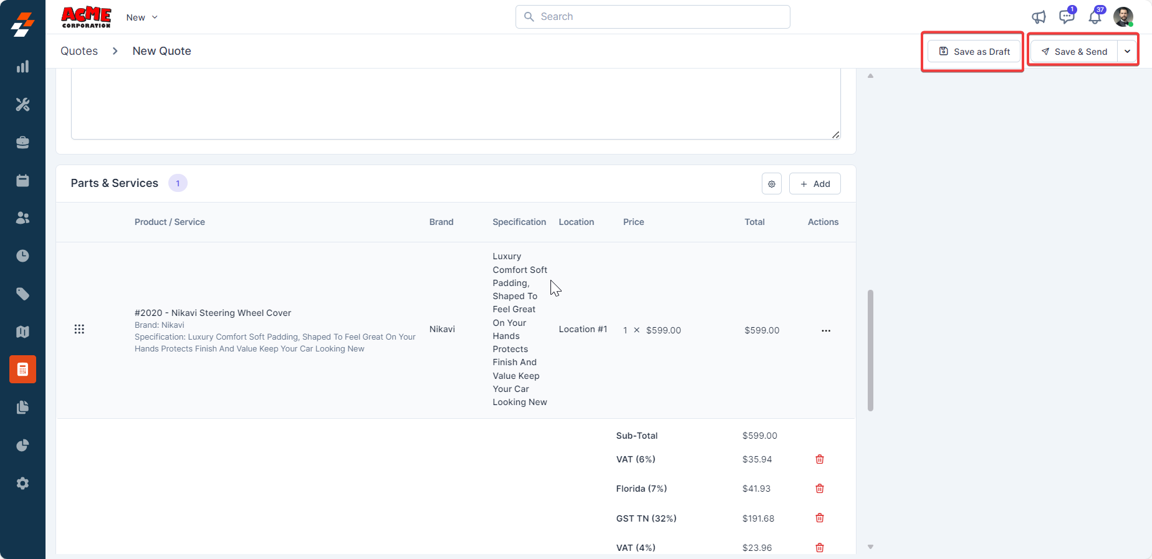Open the price tag sidebar icon
The width and height of the screenshot is (1152, 559).
tap(22, 294)
